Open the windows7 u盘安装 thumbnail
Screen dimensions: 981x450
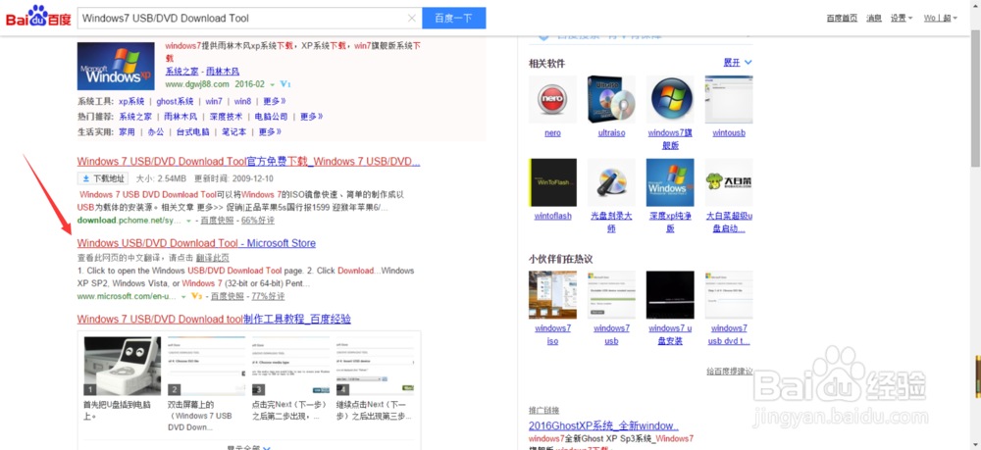[670, 295]
